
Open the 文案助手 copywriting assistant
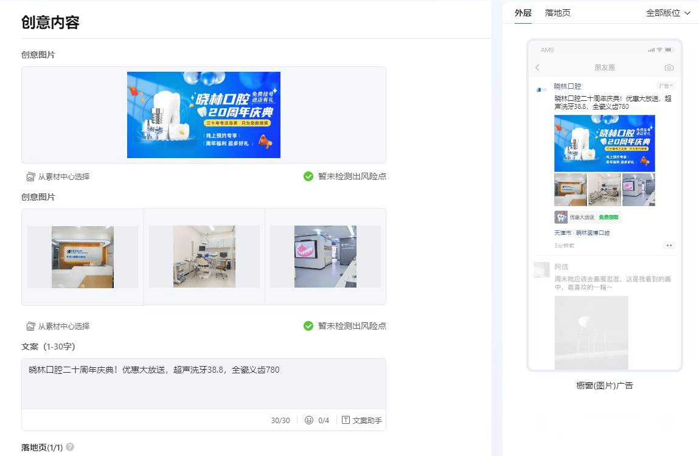tap(362, 420)
